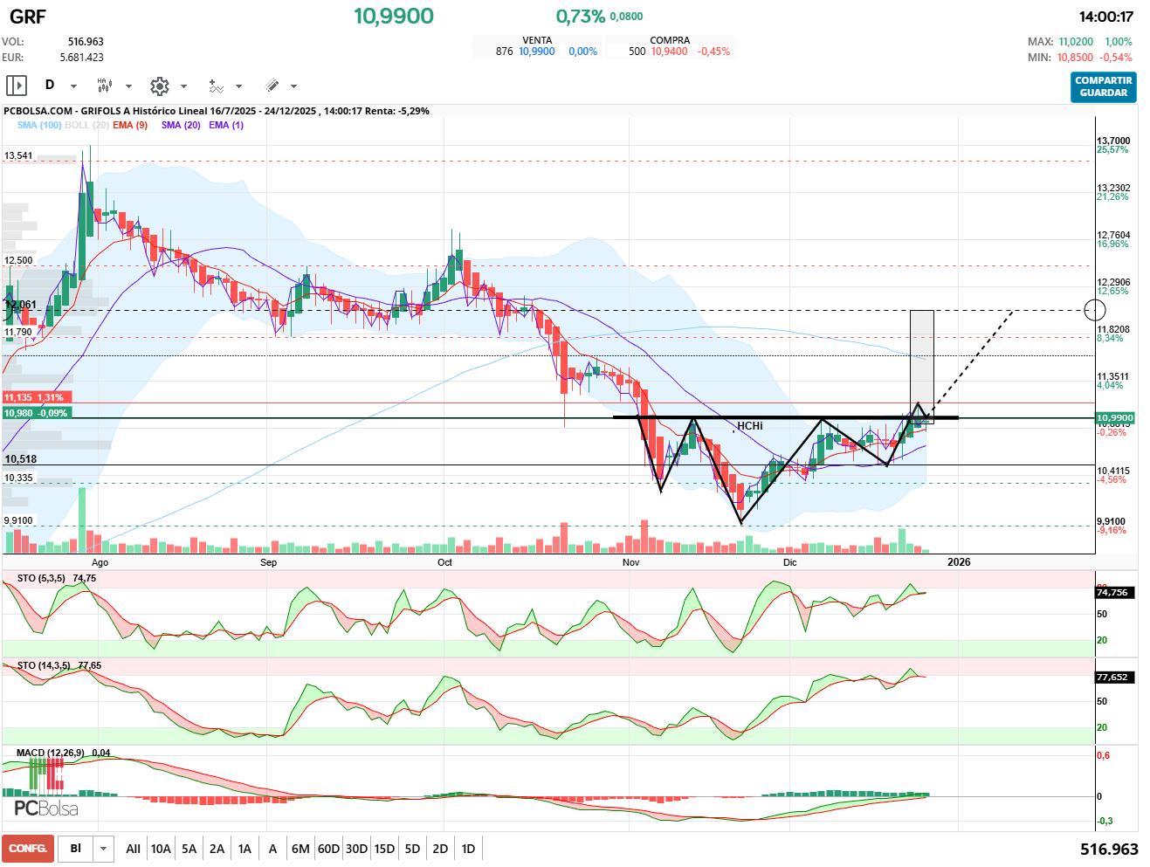Click the 10,9900 price axis label
Screen dimensions: 1150x867
coord(1114,418)
